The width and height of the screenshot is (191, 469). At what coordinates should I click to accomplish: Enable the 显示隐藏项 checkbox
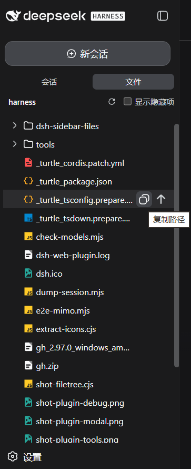[x=127, y=102]
